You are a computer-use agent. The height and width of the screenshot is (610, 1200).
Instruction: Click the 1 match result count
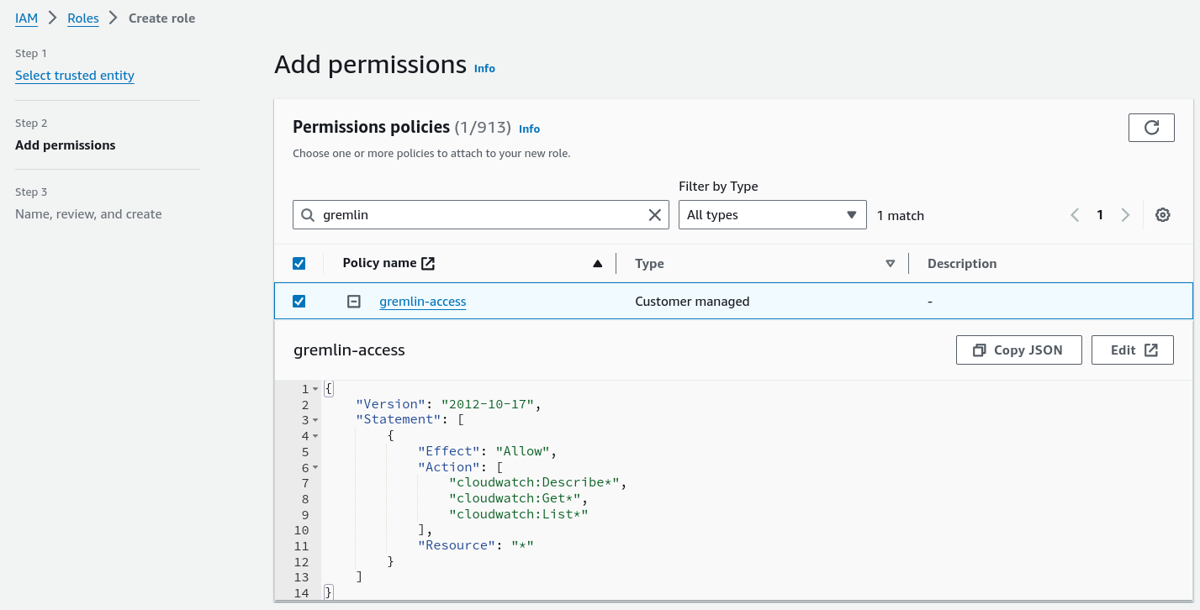900,216
